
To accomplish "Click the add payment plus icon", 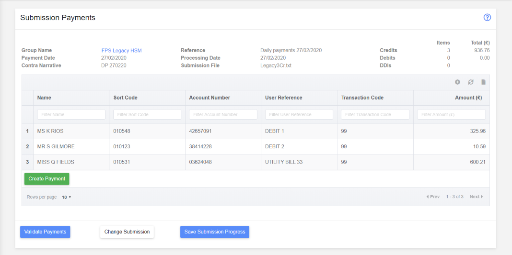I will click(x=457, y=82).
